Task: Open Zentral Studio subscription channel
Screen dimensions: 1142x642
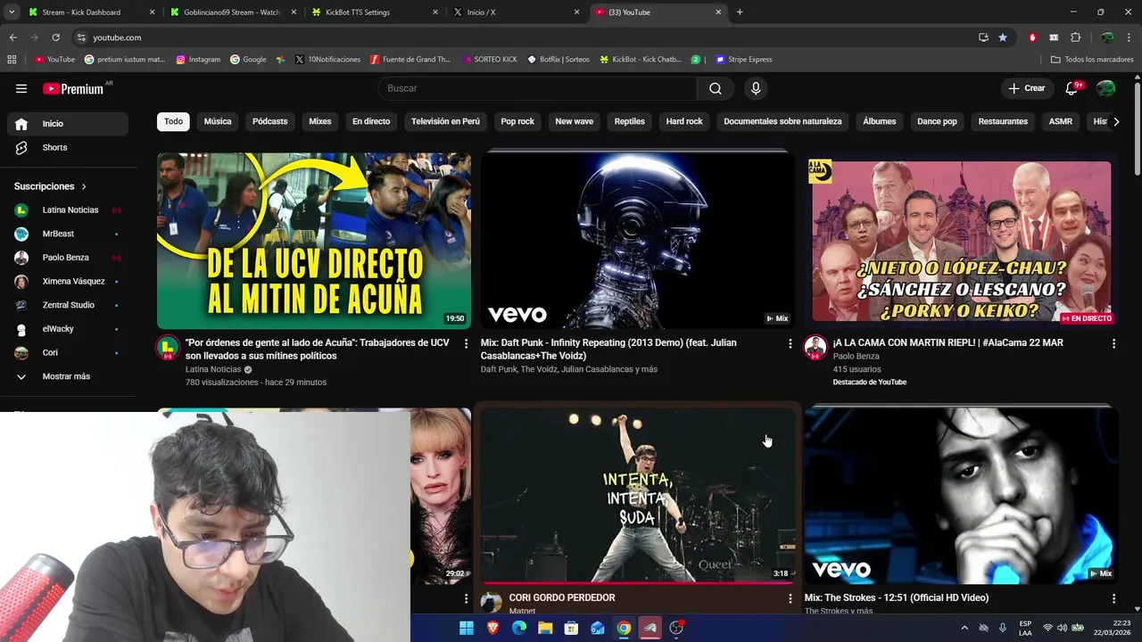Action: pos(68,305)
